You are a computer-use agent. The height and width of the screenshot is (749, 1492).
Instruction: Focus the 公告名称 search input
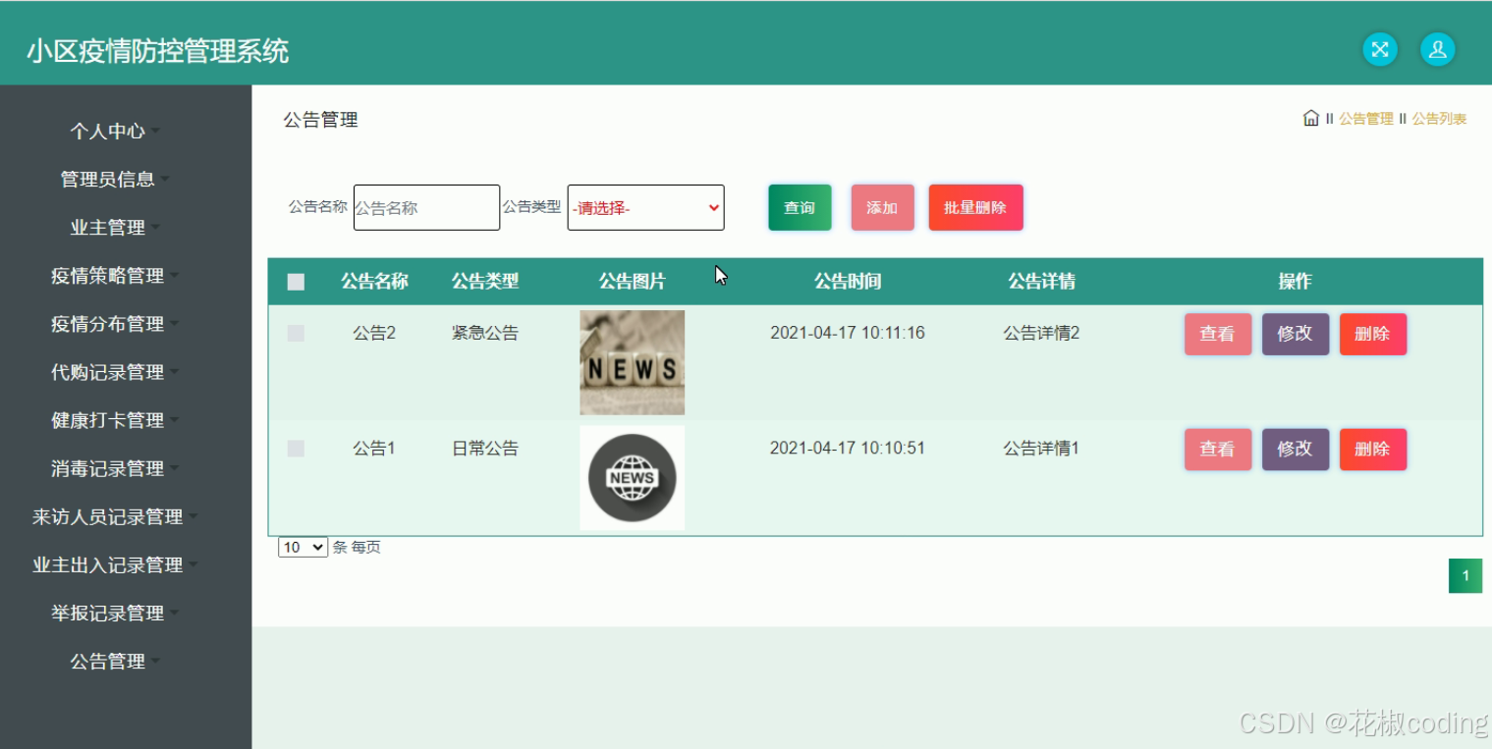pos(426,207)
